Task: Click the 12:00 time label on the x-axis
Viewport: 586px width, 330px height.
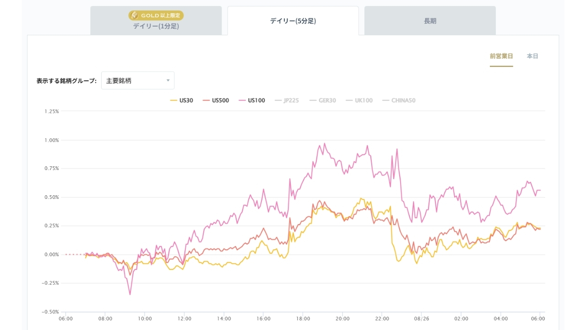Action: 184,319
